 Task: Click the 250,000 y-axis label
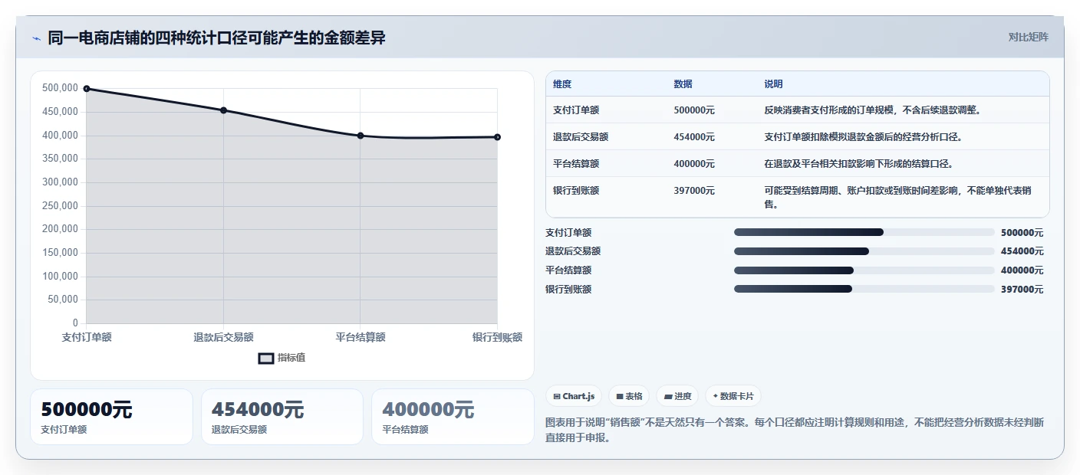pyautogui.click(x=60, y=205)
